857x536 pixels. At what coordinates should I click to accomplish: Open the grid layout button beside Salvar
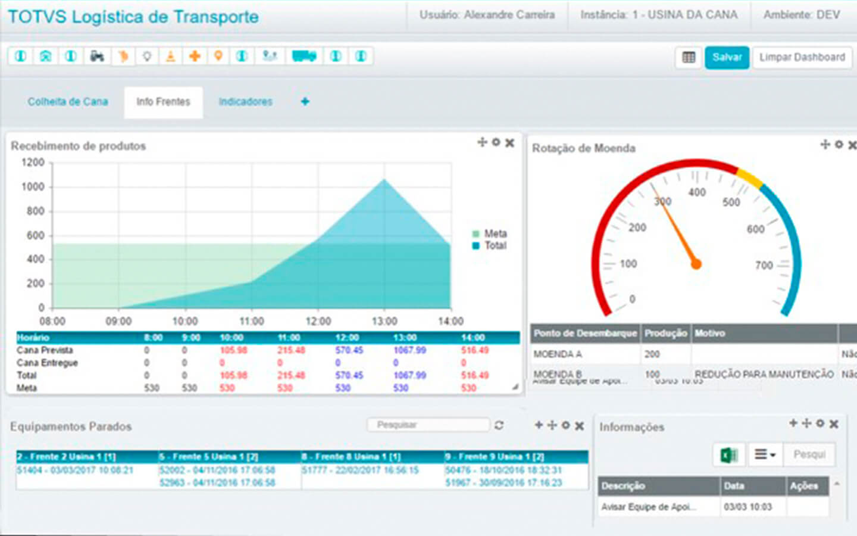689,58
